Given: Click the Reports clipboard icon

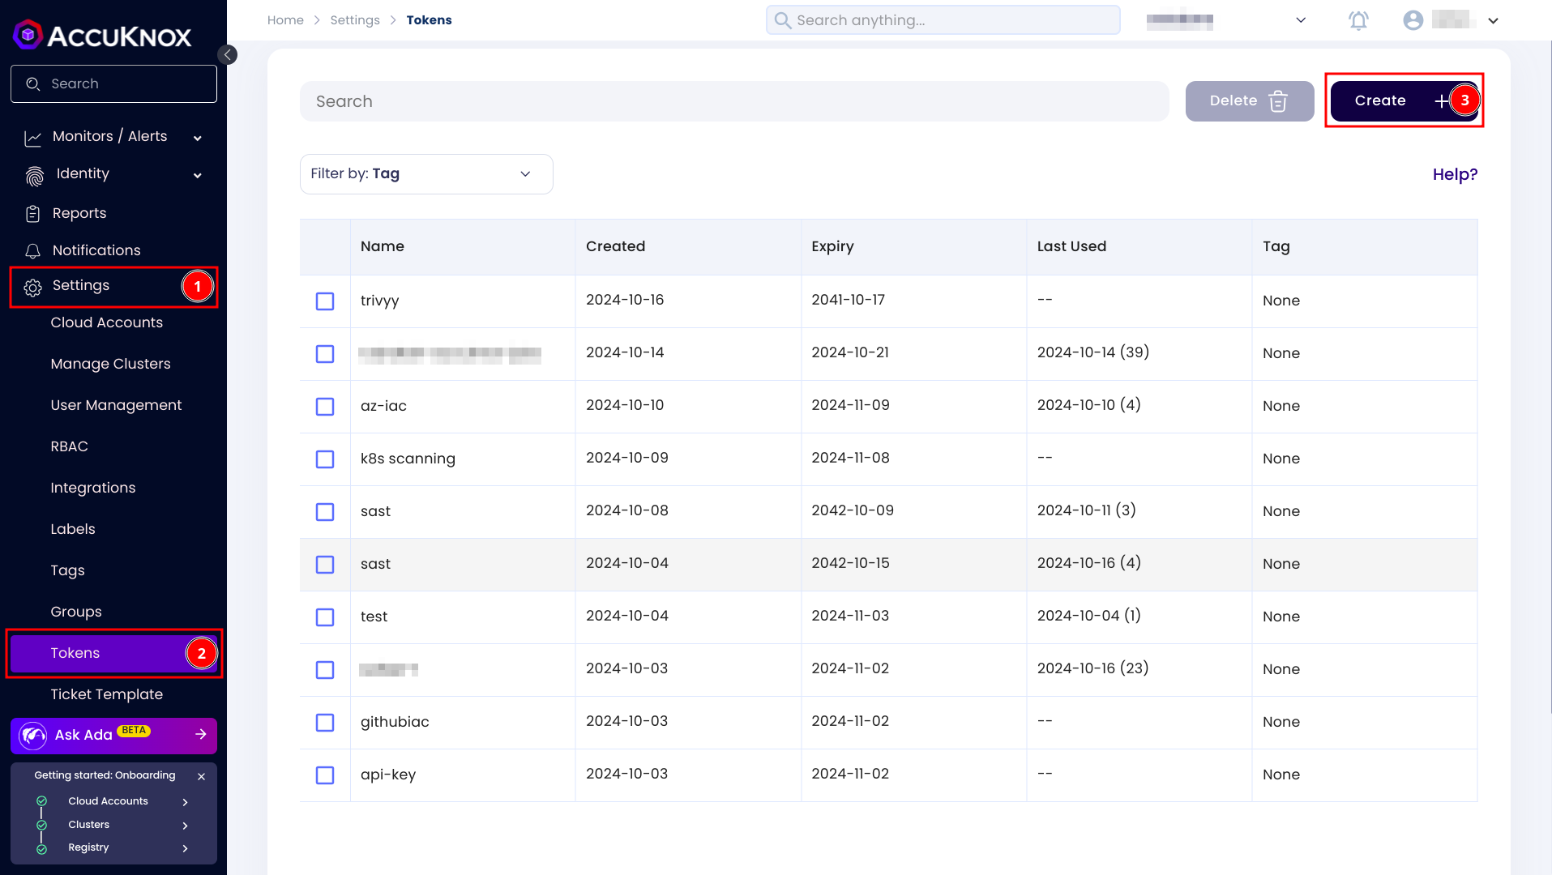Looking at the screenshot, I should [x=32, y=214].
